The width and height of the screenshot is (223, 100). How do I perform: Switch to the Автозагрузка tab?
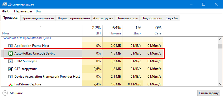click(103, 18)
